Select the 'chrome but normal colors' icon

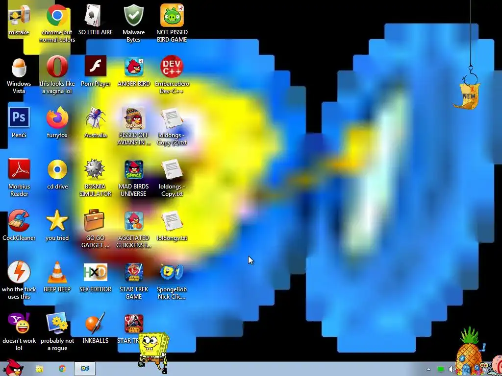tap(57, 15)
